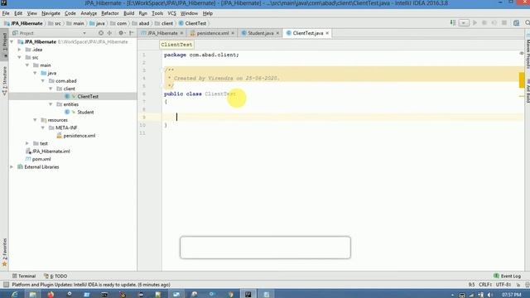This screenshot has height=298, width=530.
Task: Open the Navigate menu
Action: tap(51, 13)
